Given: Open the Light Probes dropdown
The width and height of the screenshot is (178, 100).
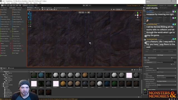Looking at the screenshot, I should (166, 76).
